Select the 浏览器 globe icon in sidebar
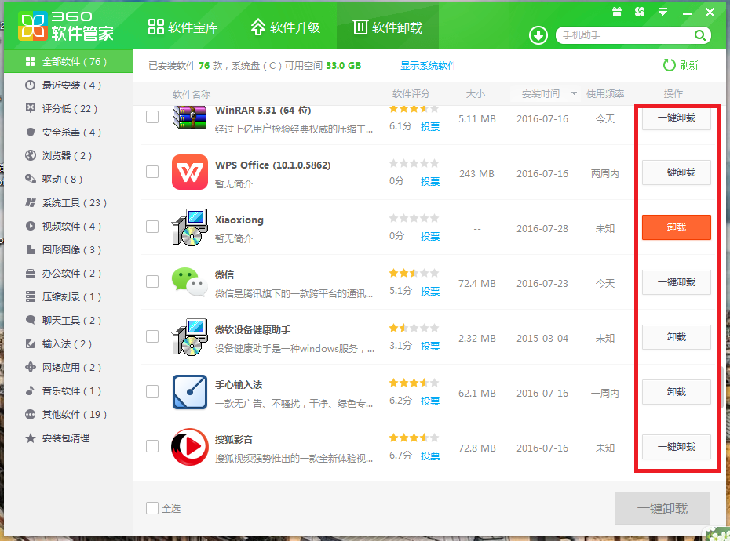Viewport: 730px width, 541px height. coord(31,155)
